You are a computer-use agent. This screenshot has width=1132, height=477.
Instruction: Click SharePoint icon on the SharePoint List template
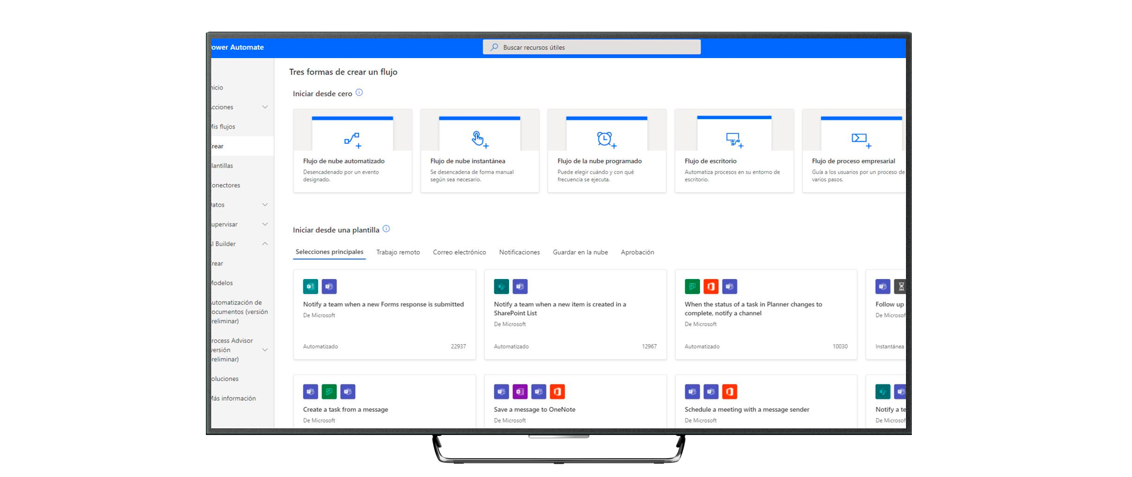(x=501, y=287)
